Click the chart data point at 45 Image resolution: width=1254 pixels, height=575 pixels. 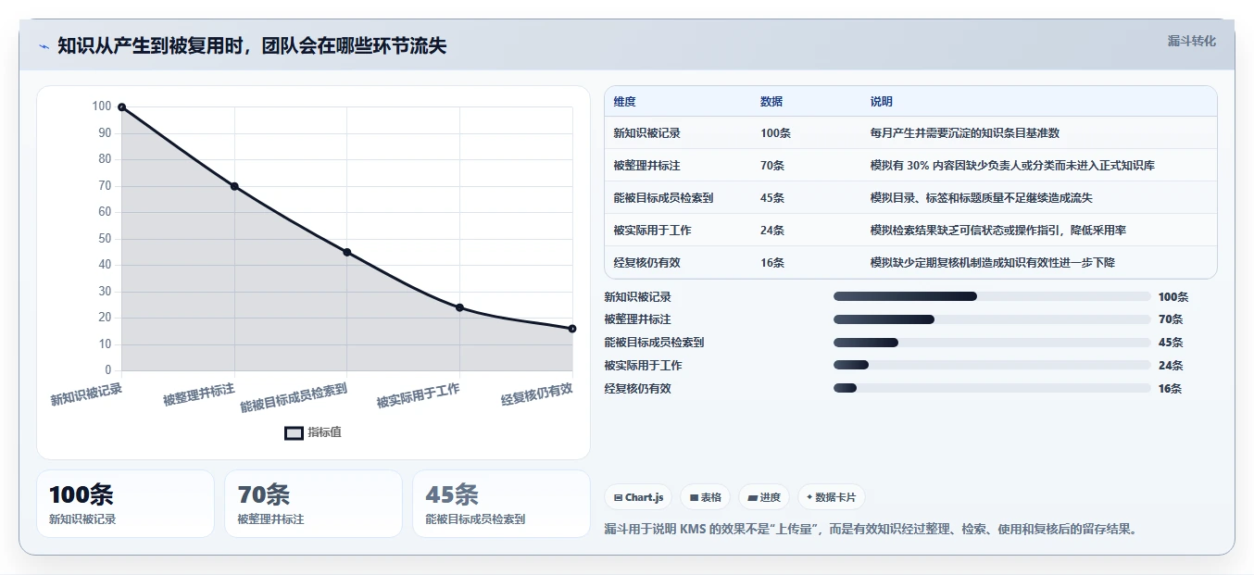pyautogui.click(x=347, y=252)
